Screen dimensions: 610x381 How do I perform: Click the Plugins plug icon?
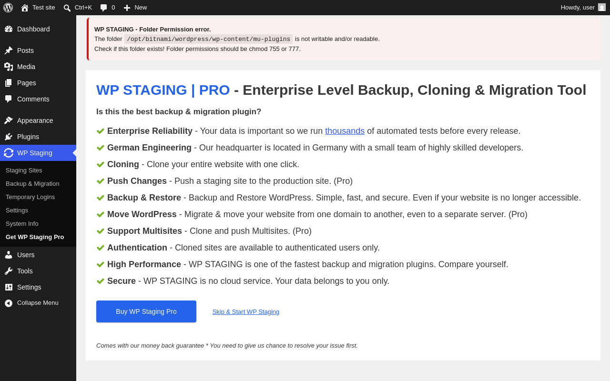click(9, 137)
